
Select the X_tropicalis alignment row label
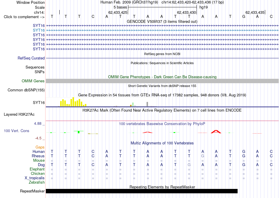click(35, 178)
